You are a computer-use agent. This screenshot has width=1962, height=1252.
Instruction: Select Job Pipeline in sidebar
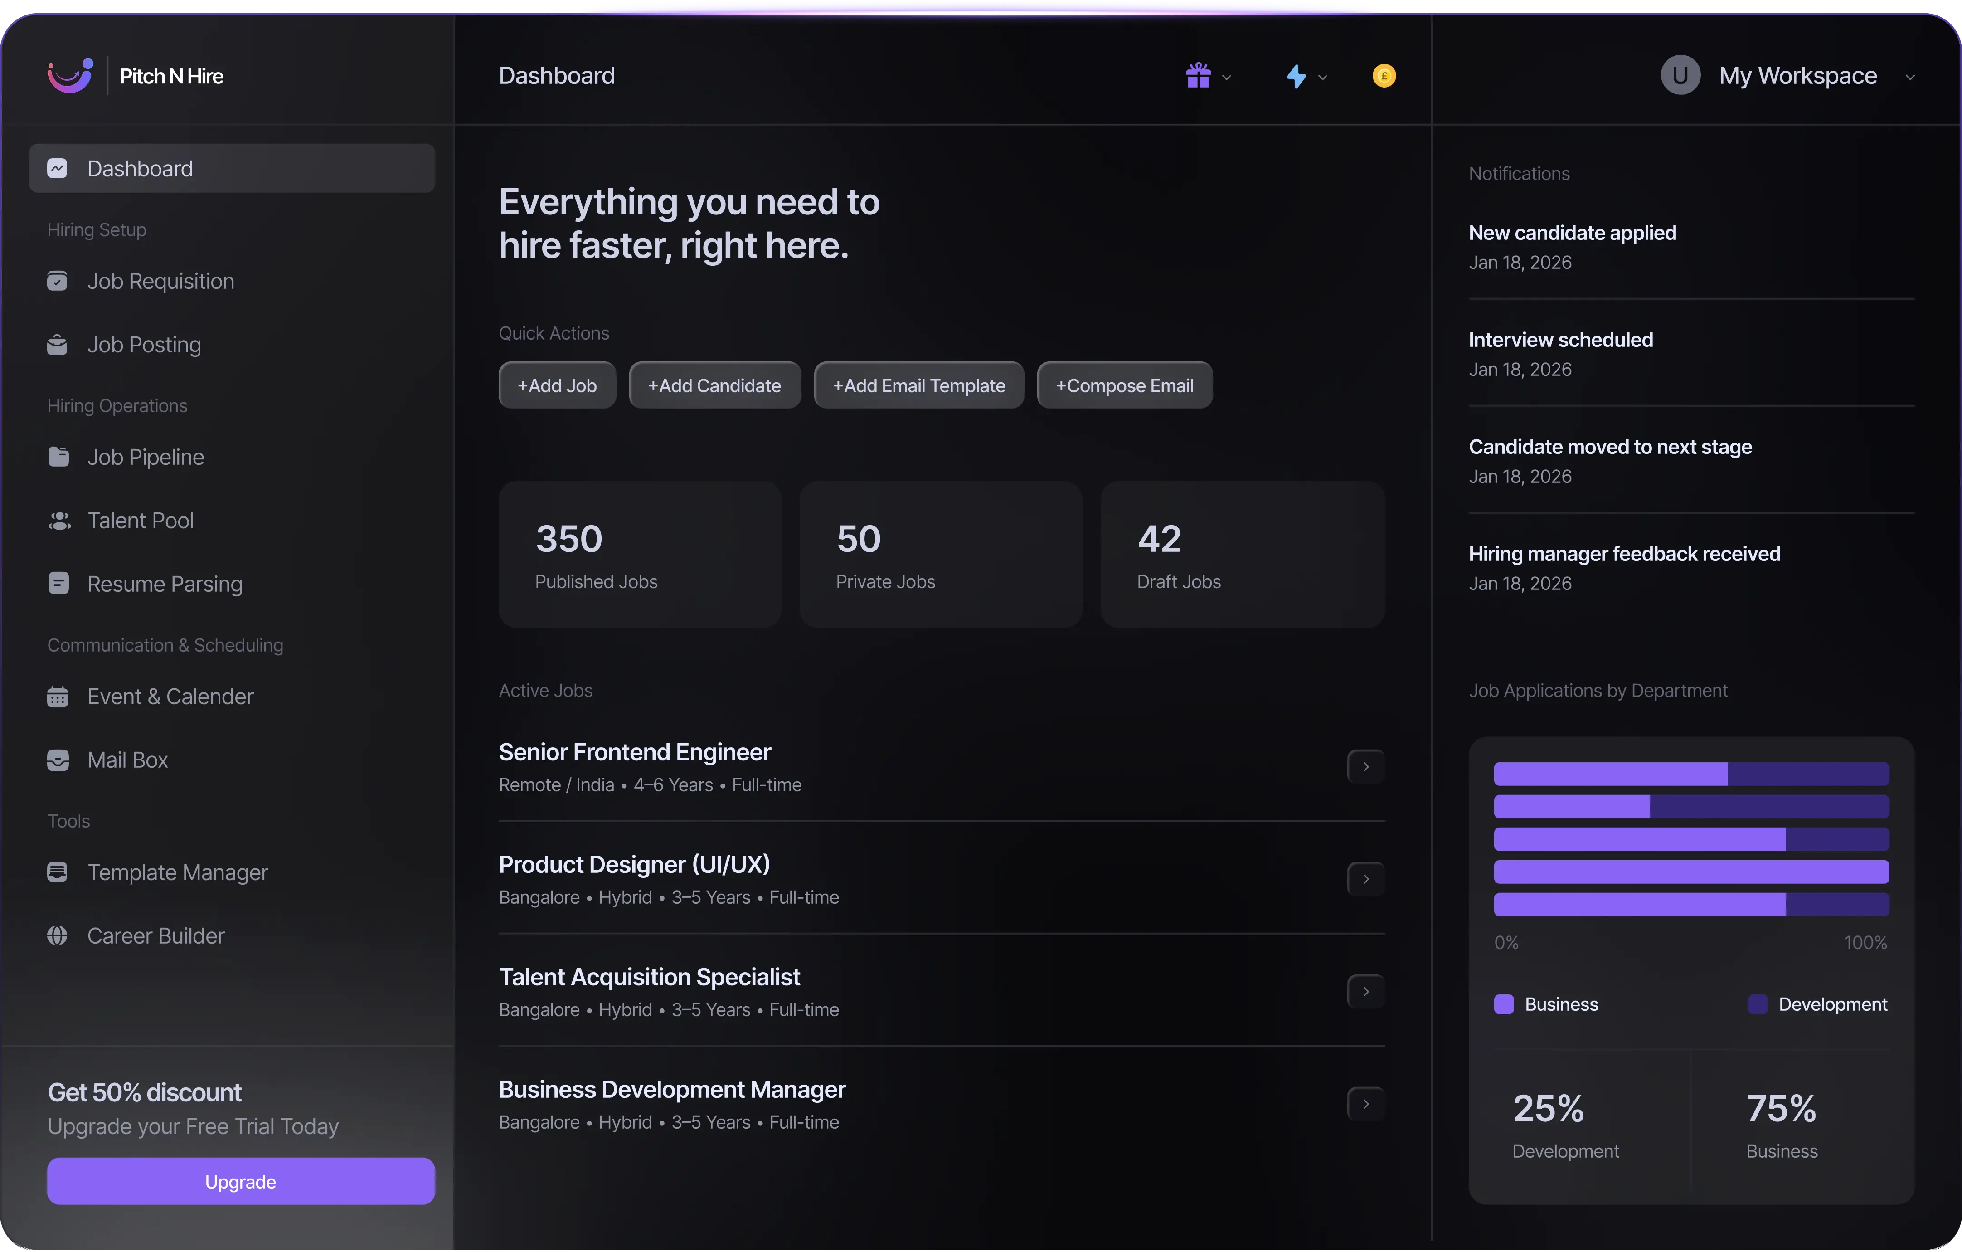click(145, 457)
